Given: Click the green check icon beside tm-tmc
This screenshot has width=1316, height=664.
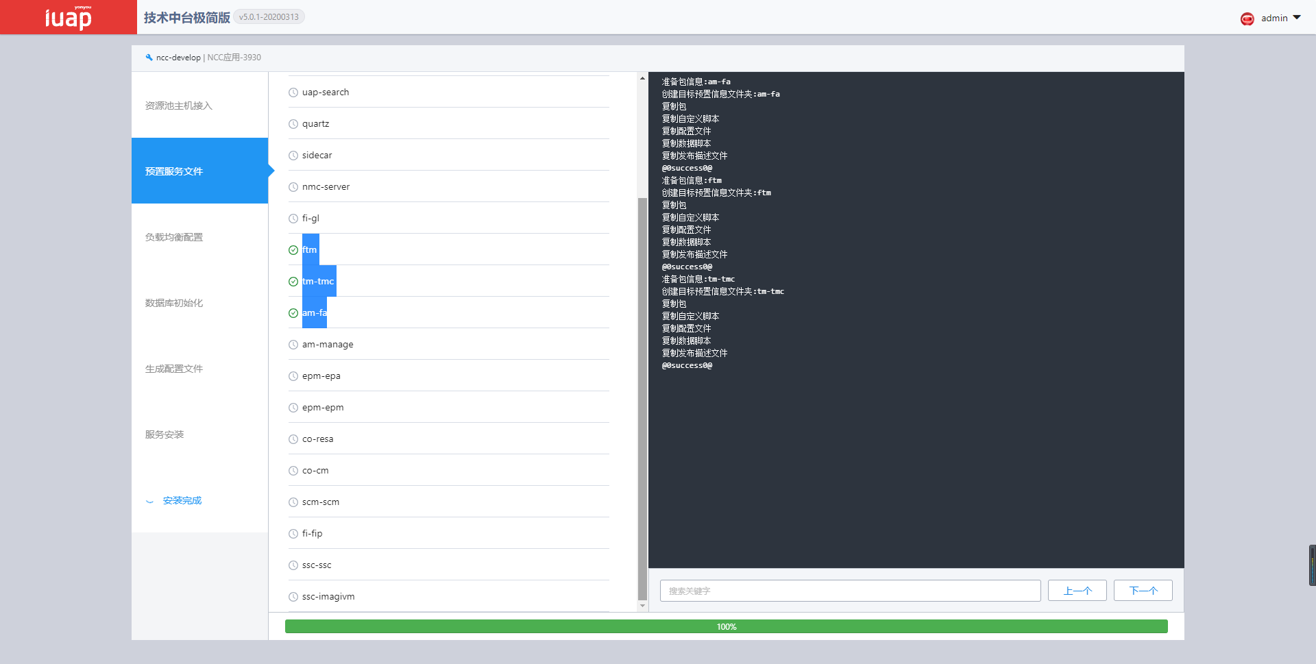Looking at the screenshot, I should (x=293, y=282).
